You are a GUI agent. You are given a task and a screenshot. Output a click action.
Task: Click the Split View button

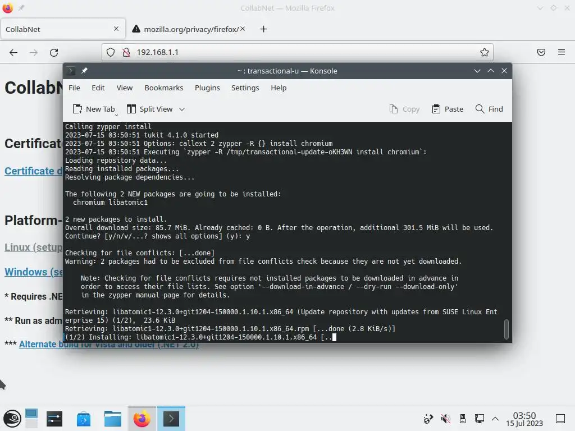point(149,109)
